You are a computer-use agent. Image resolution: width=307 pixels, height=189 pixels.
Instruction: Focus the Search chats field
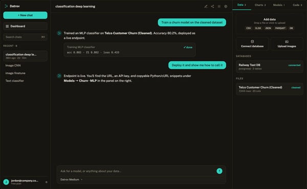pos(25,37)
